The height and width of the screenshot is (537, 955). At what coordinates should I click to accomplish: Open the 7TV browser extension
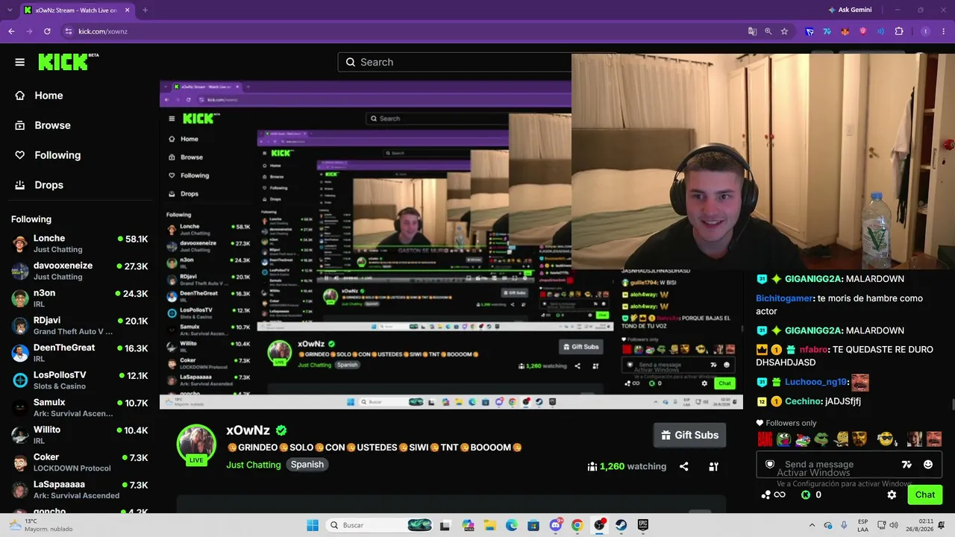click(x=827, y=31)
